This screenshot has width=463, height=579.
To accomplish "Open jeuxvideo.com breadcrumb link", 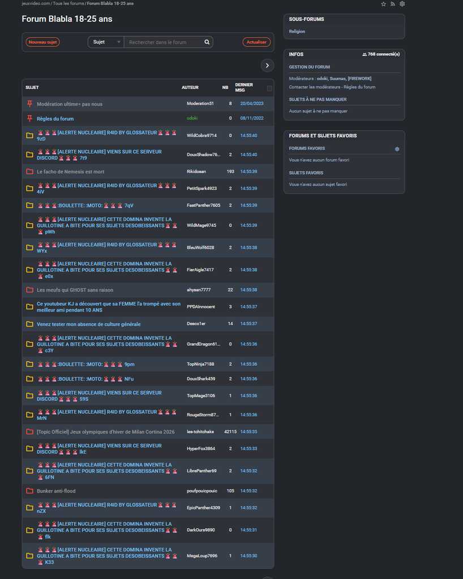I will click(36, 3).
